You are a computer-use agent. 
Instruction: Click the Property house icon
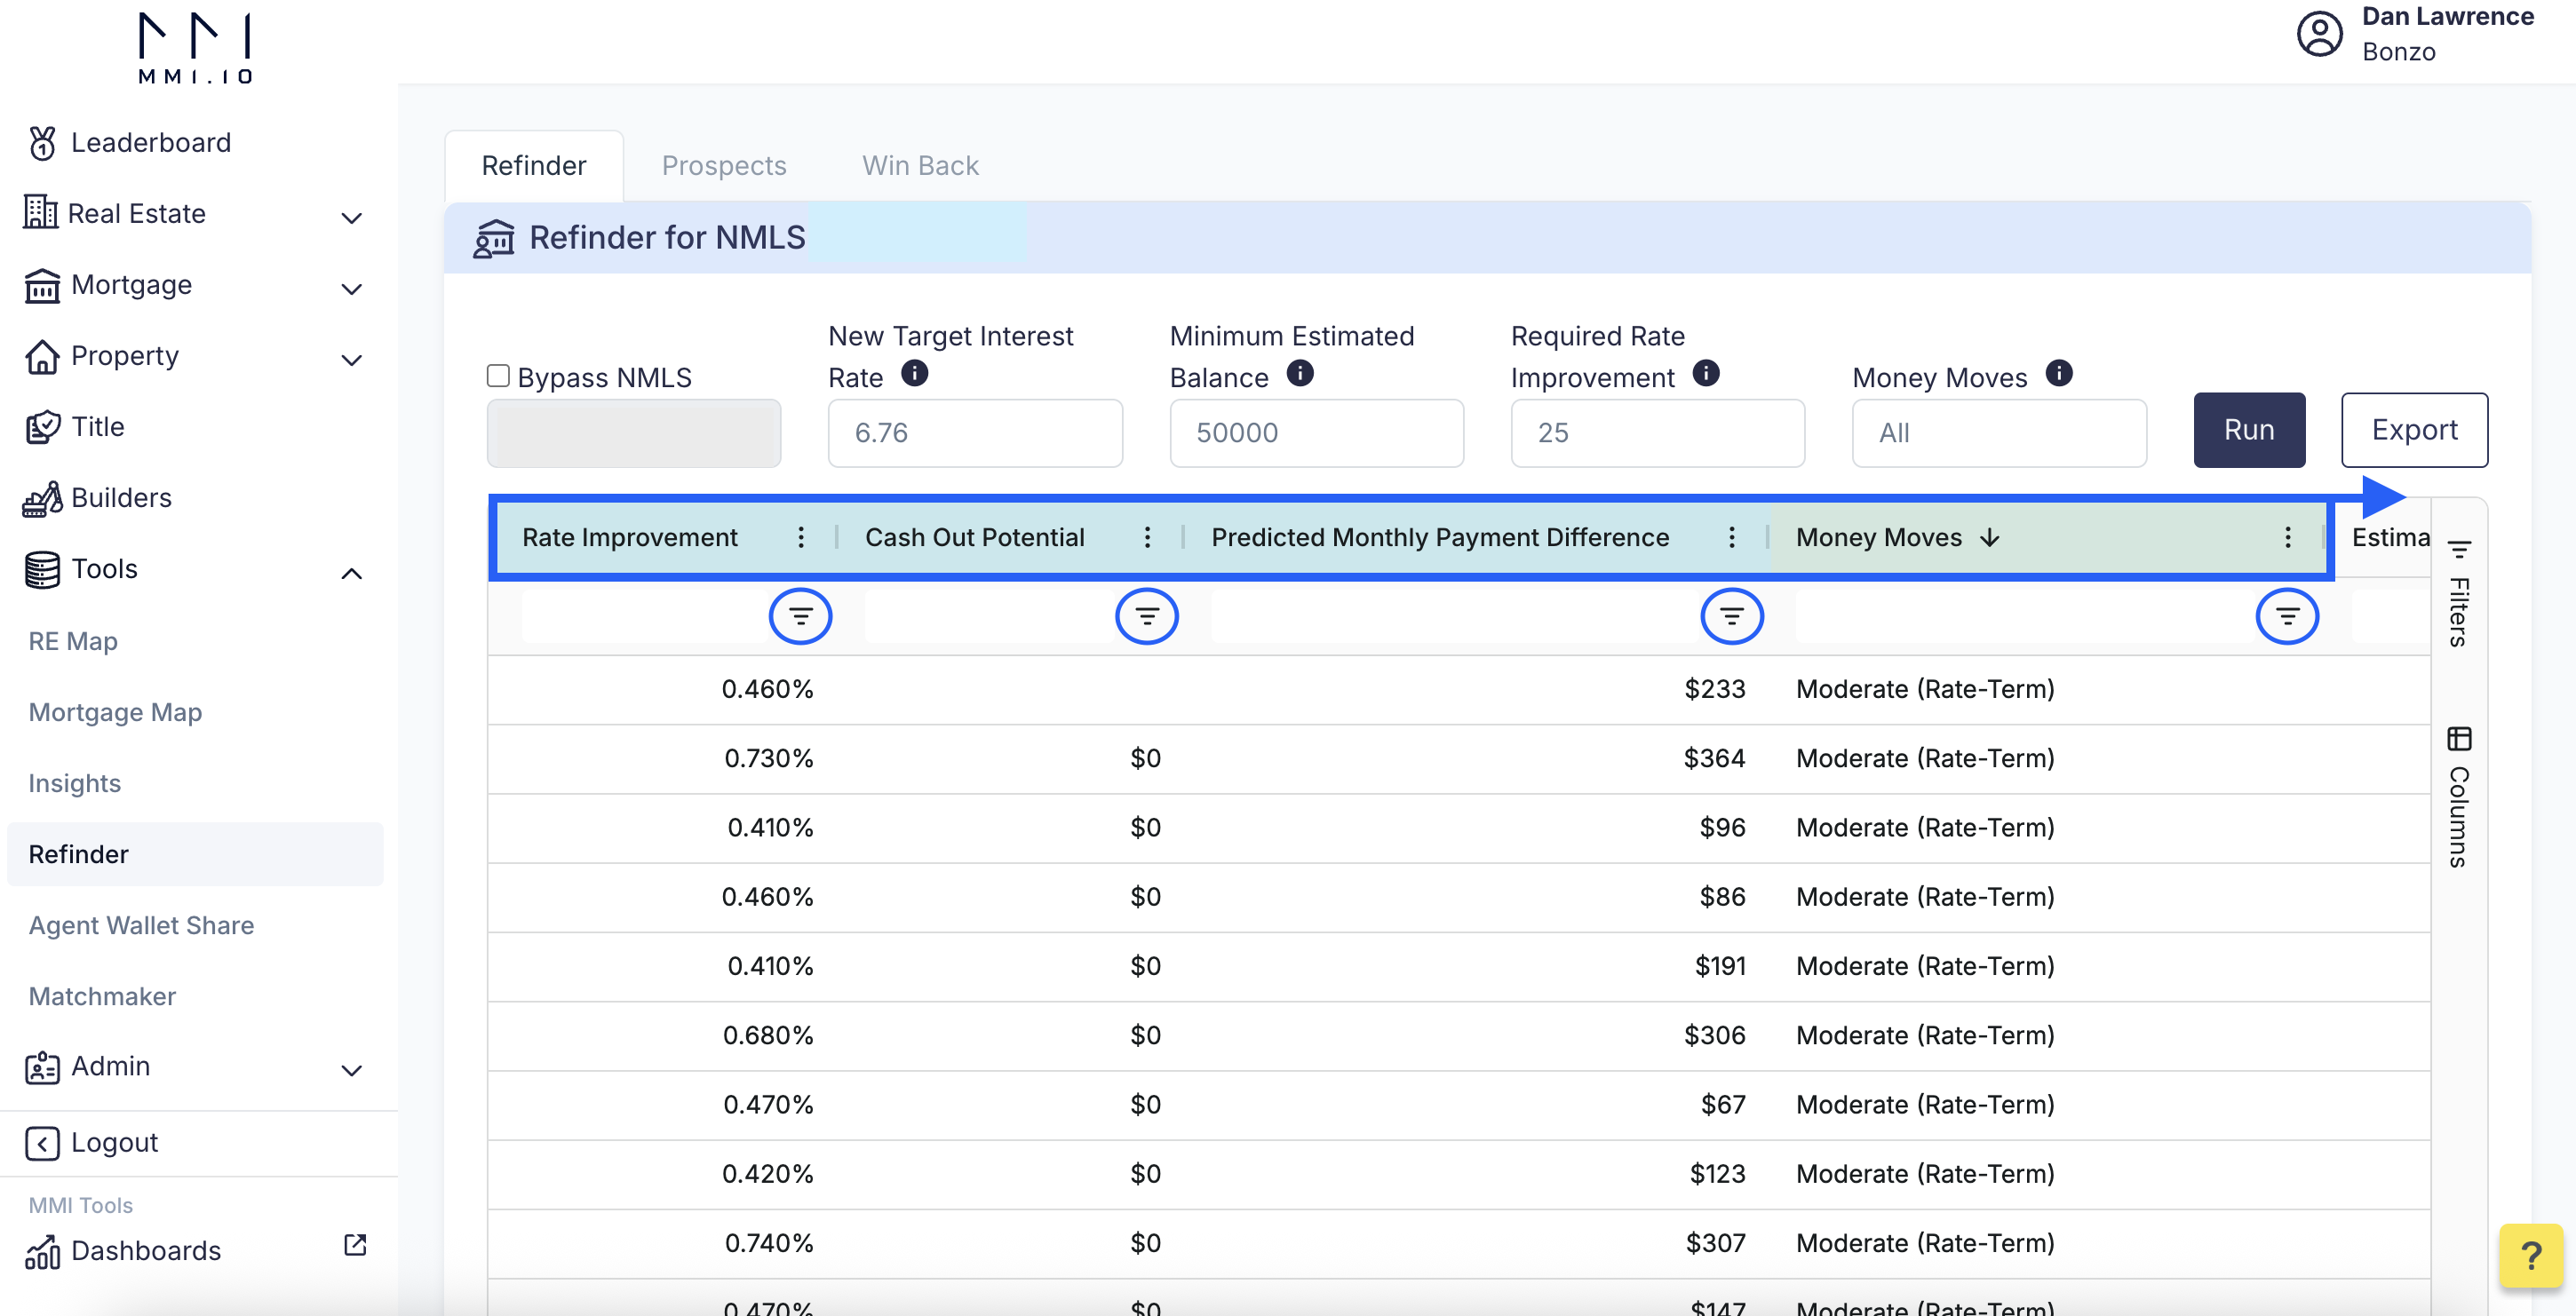click(x=42, y=356)
